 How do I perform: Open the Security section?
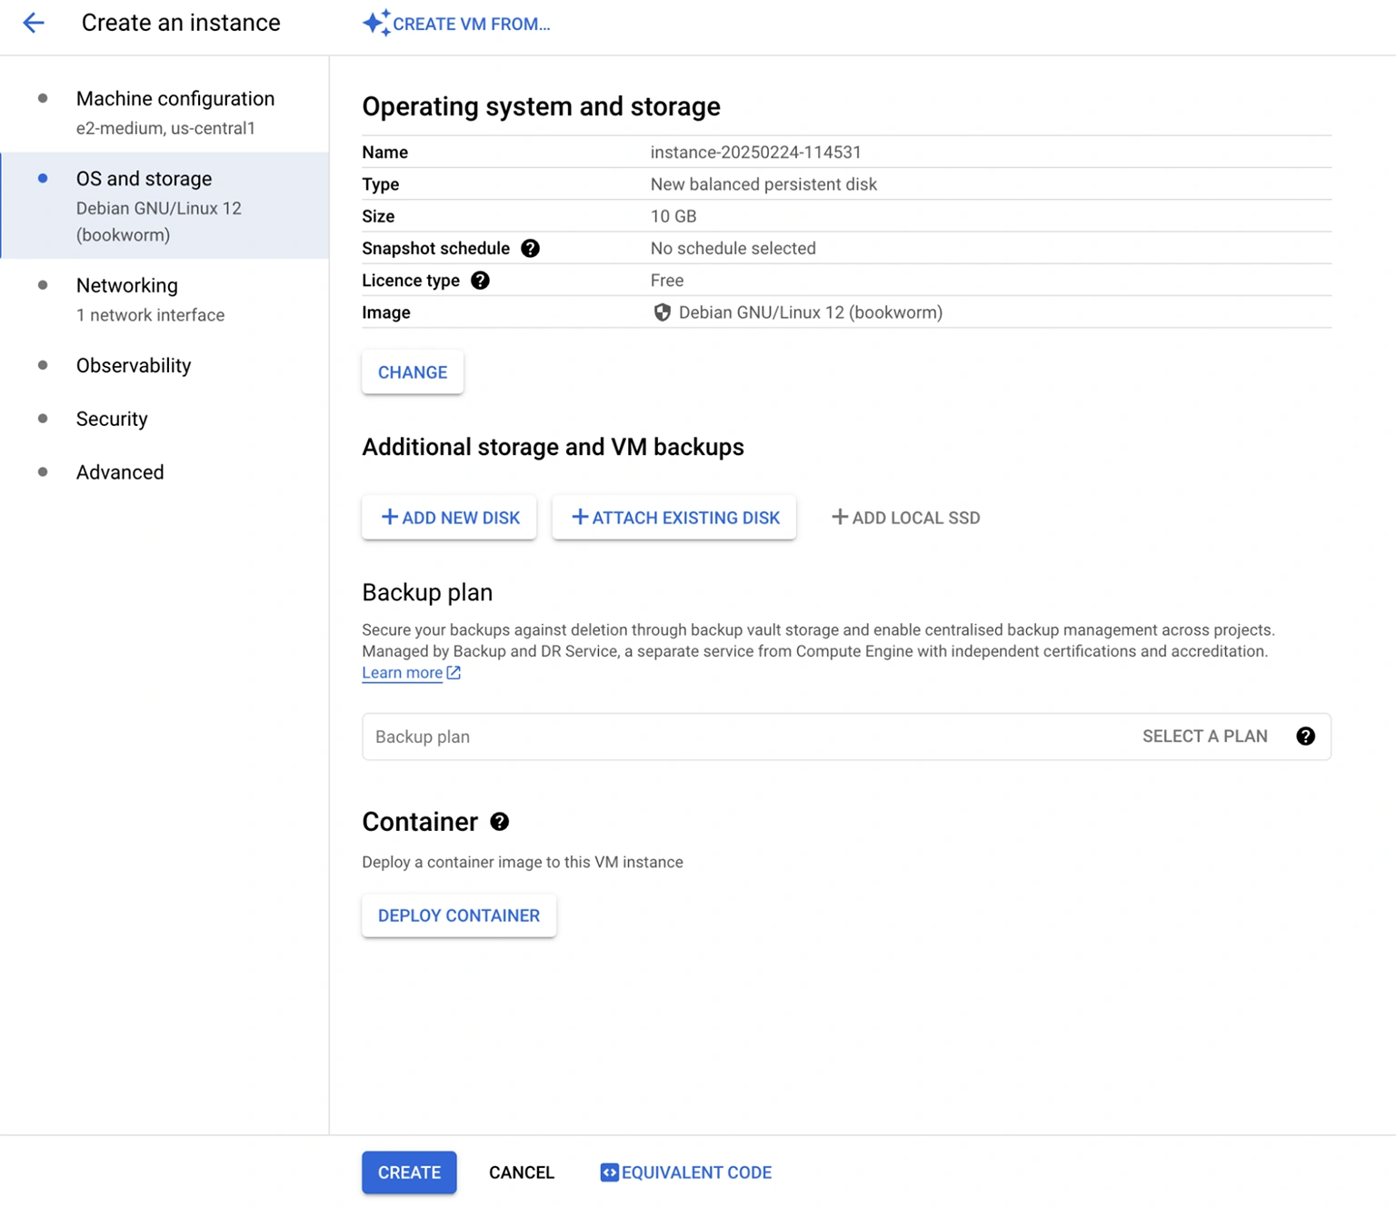[x=112, y=419]
